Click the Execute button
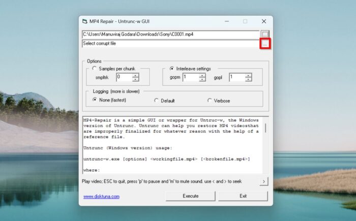The height and width of the screenshot is (221, 356). pyautogui.click(x=191, y=196)
